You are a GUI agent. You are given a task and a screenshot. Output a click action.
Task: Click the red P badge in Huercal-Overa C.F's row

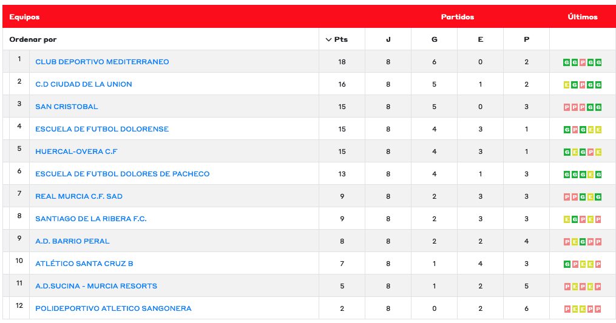click(590, 152)
